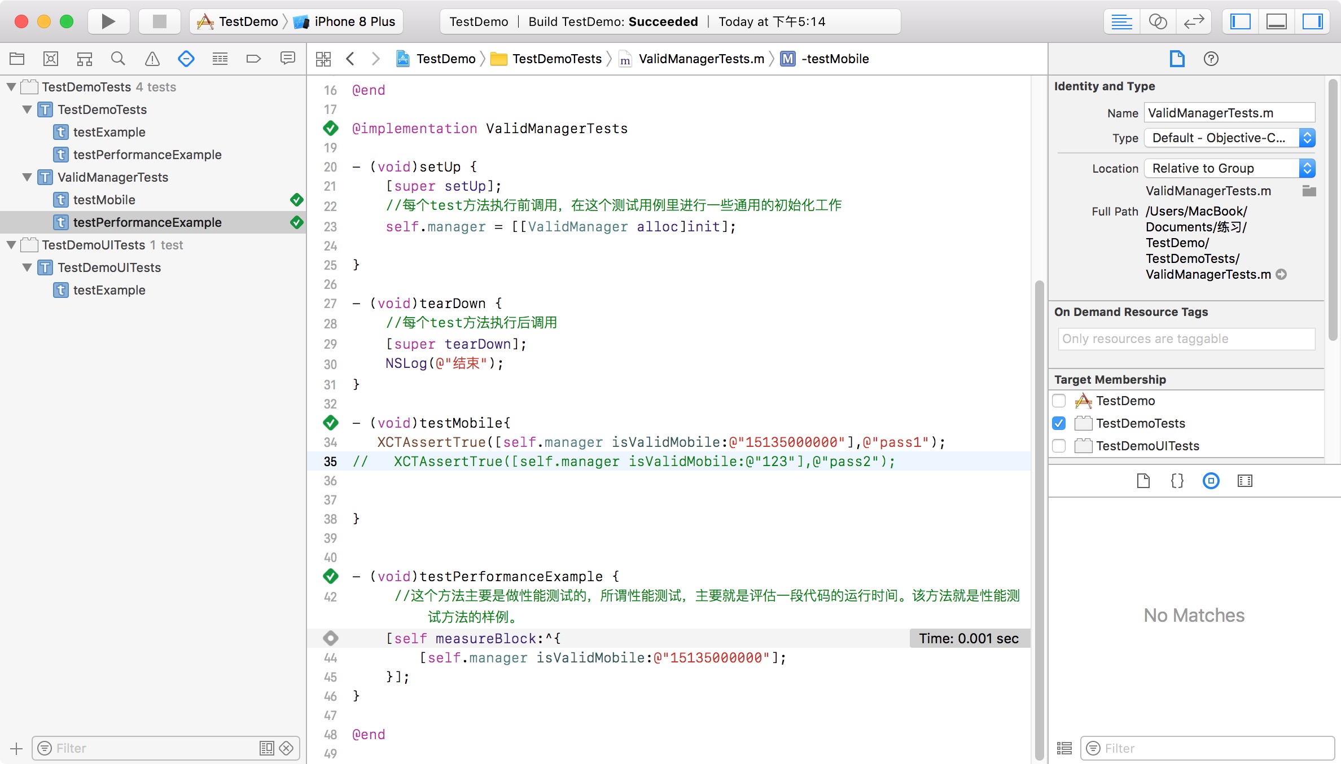Toggle TestDemo target membership checkbox
1341x764 pixels.
pyautogui.click(x=1059, y=401)
